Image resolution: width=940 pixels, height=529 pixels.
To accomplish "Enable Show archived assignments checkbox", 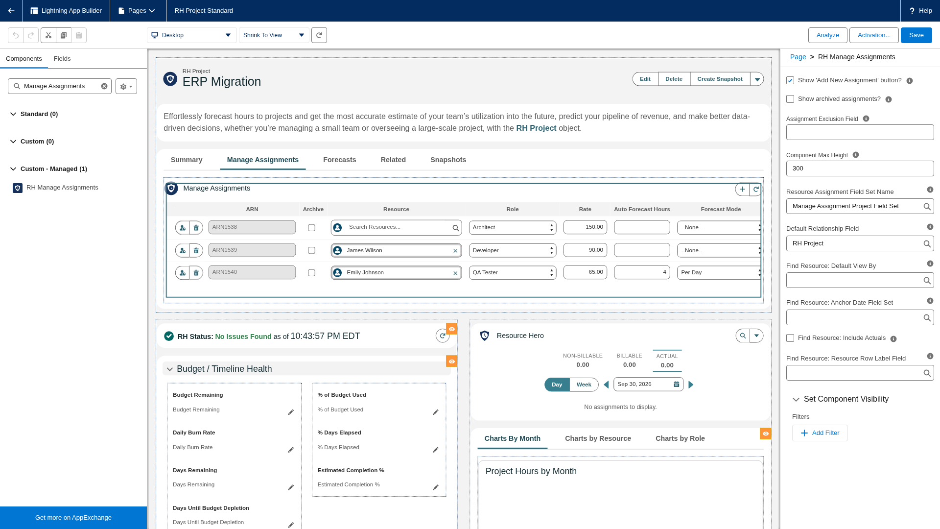I will (790, 99).
